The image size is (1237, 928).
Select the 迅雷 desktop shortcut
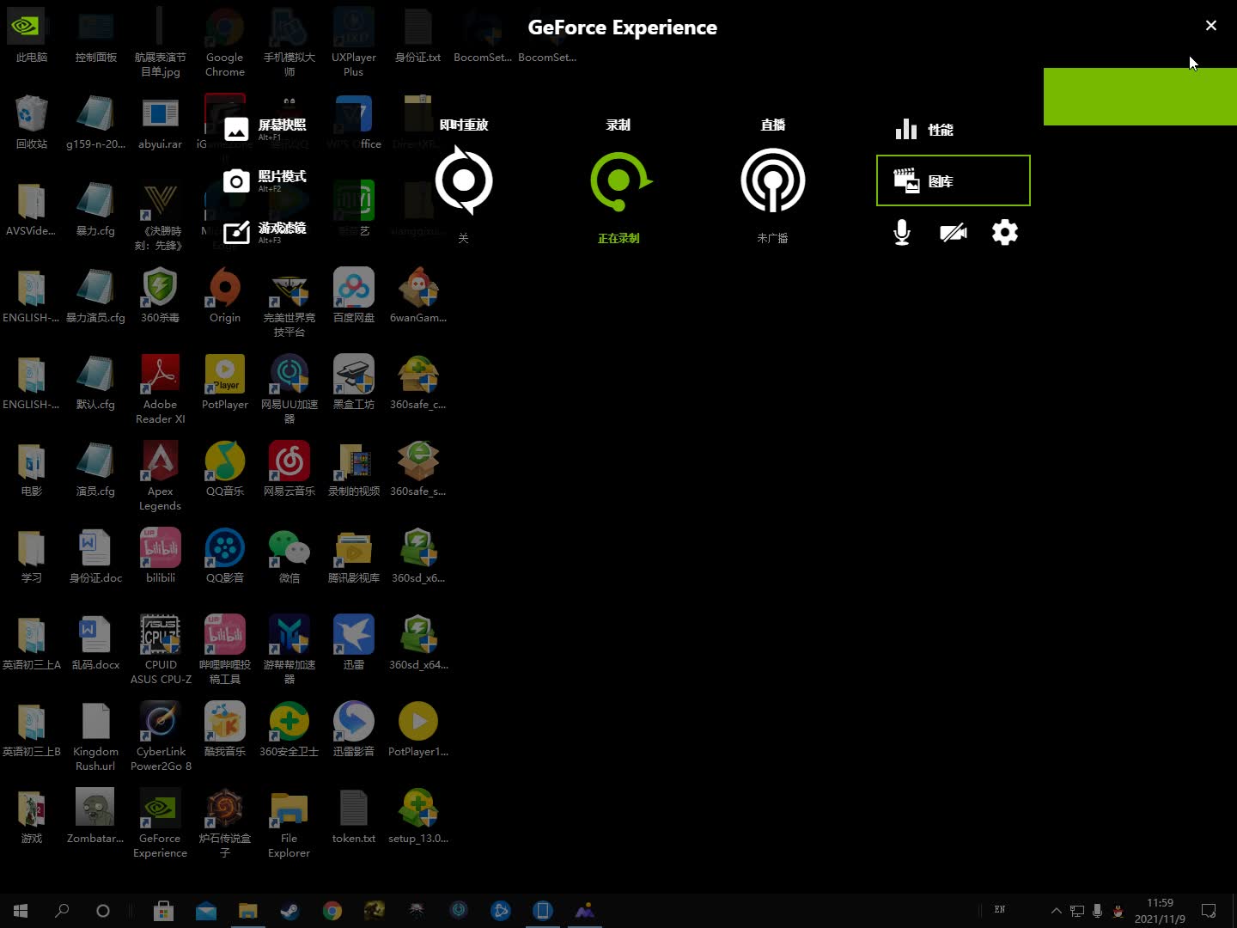pyautogui.click(x=354, y=643)
